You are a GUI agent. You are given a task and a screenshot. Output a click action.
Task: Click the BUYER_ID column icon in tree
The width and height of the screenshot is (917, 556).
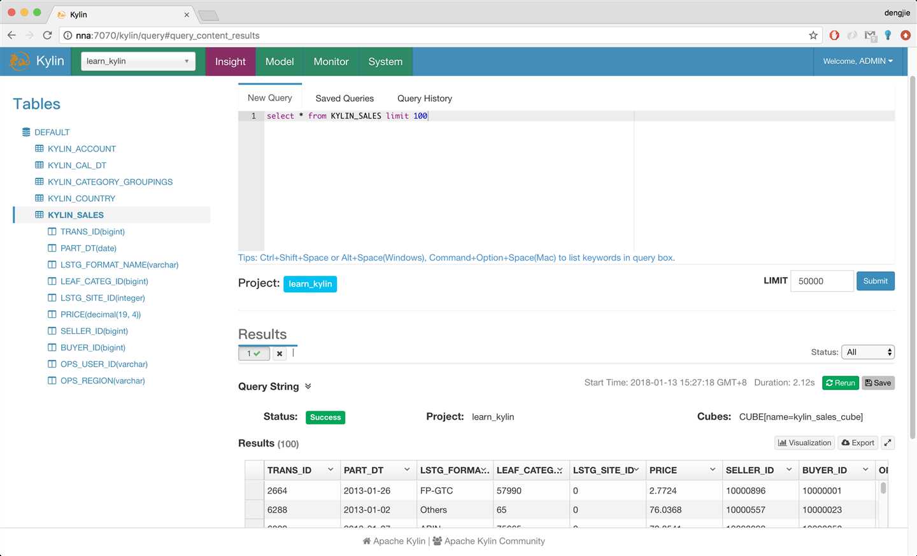[52, 347]
